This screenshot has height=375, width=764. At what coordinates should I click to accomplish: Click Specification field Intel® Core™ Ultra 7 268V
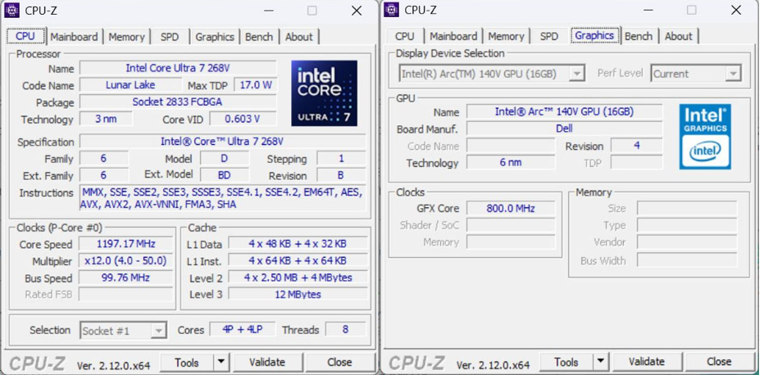click(222, 142)
